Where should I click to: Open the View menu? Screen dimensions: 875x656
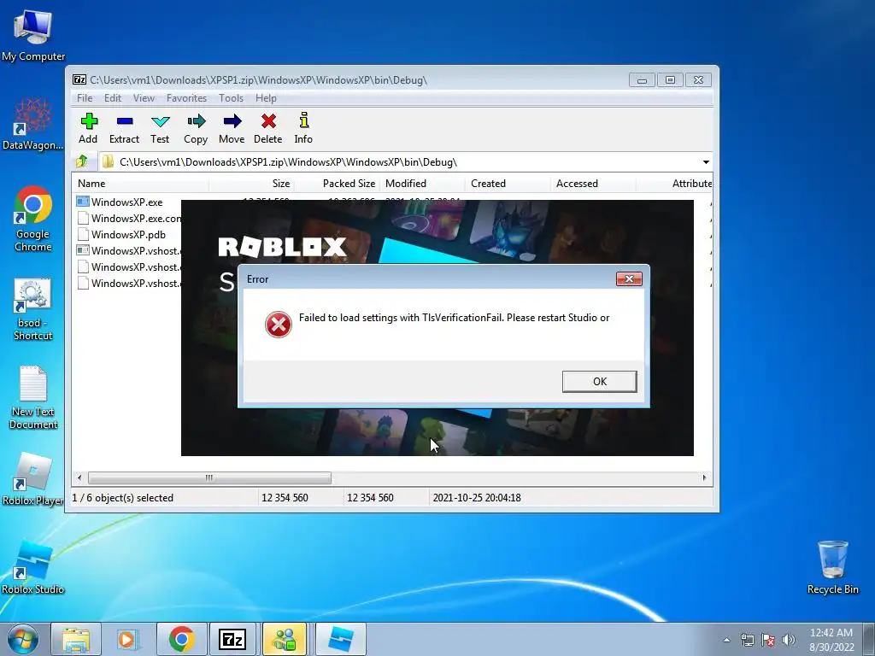(144, 98)
